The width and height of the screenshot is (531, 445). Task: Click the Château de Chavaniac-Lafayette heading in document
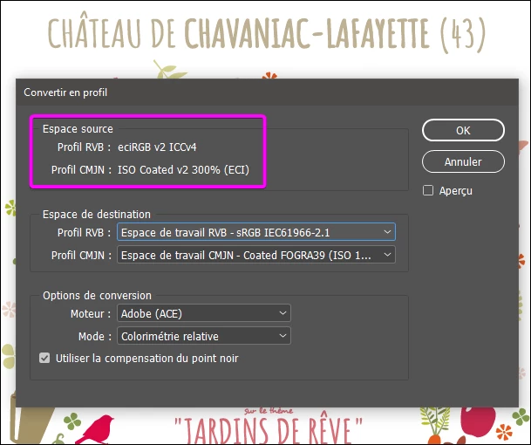[267, 33]
